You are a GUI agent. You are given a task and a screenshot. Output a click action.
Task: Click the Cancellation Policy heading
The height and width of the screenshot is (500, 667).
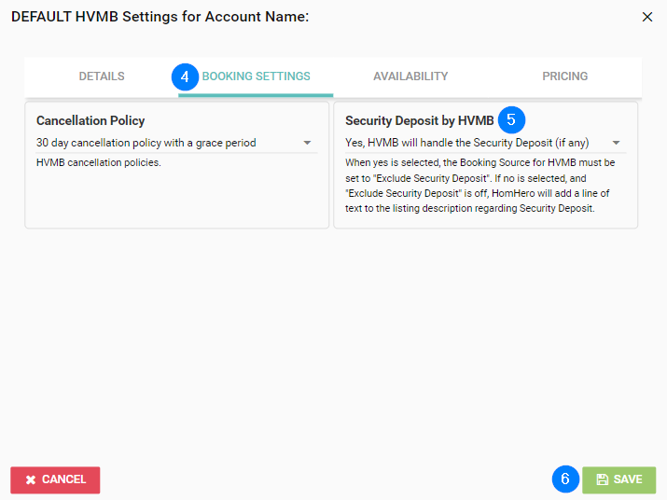pos(90,120)
